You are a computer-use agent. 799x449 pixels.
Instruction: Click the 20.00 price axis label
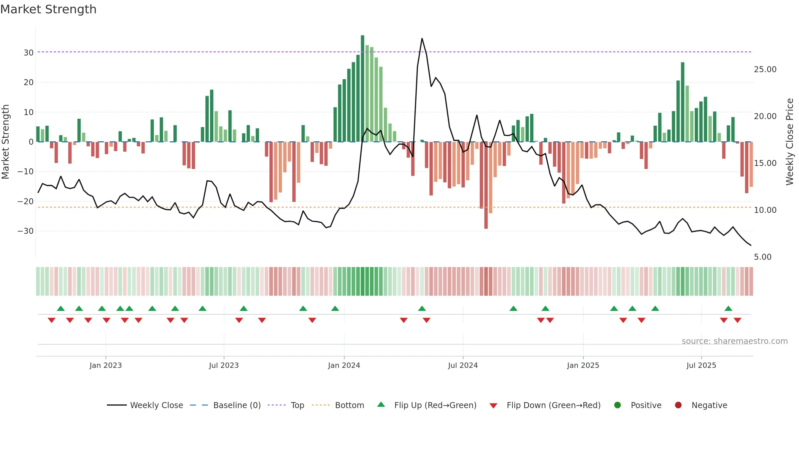pos(765,116)
